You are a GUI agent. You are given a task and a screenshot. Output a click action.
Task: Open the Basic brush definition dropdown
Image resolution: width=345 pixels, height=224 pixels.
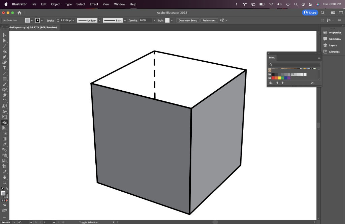click(125, 21)
